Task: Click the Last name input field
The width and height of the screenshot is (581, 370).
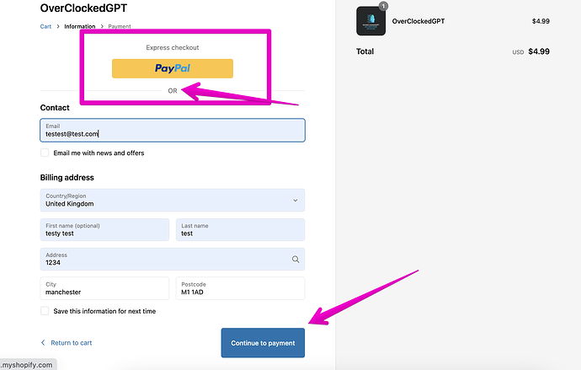Action: [x=240, y=230]
